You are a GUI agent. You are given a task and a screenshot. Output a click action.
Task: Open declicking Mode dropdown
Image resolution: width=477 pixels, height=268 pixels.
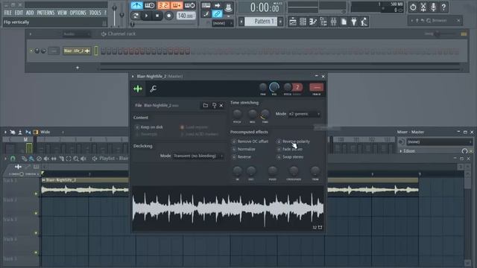coord(198,156)
